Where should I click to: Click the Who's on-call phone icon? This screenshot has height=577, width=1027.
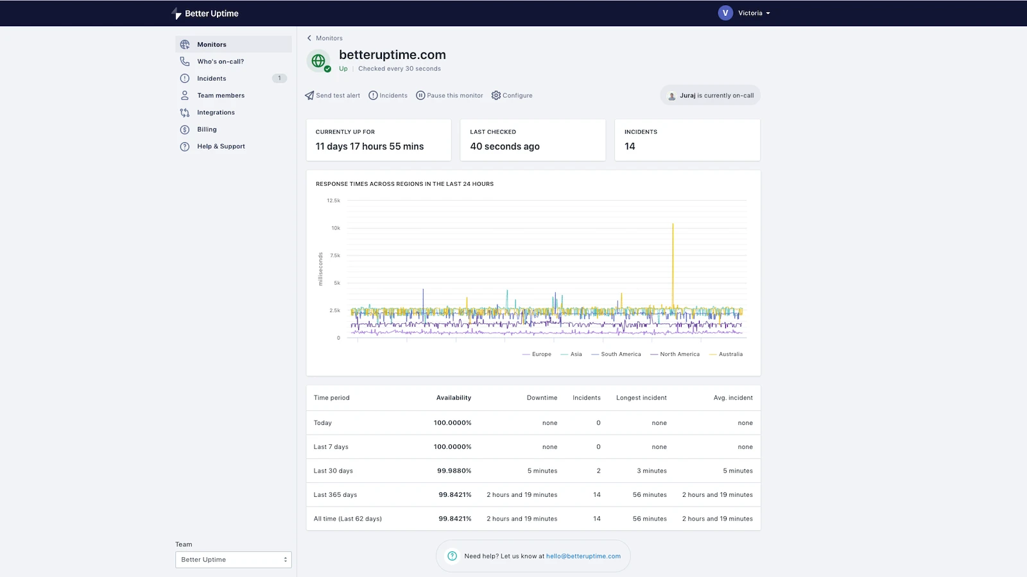[185, 62]
